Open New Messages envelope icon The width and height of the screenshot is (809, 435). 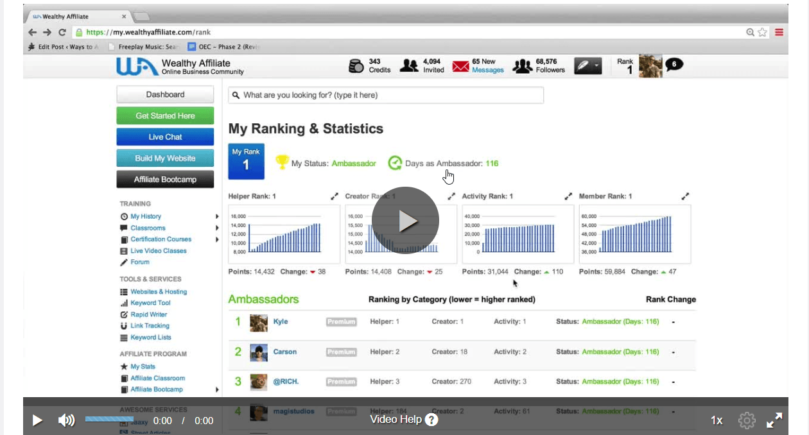[460, 66]
